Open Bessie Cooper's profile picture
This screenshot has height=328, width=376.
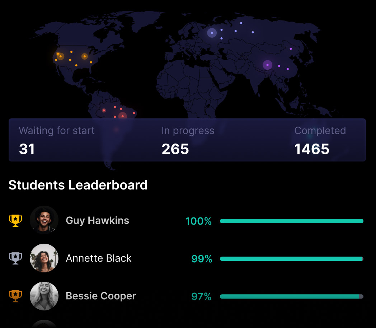pyautogui.click(x=44, y=296)
